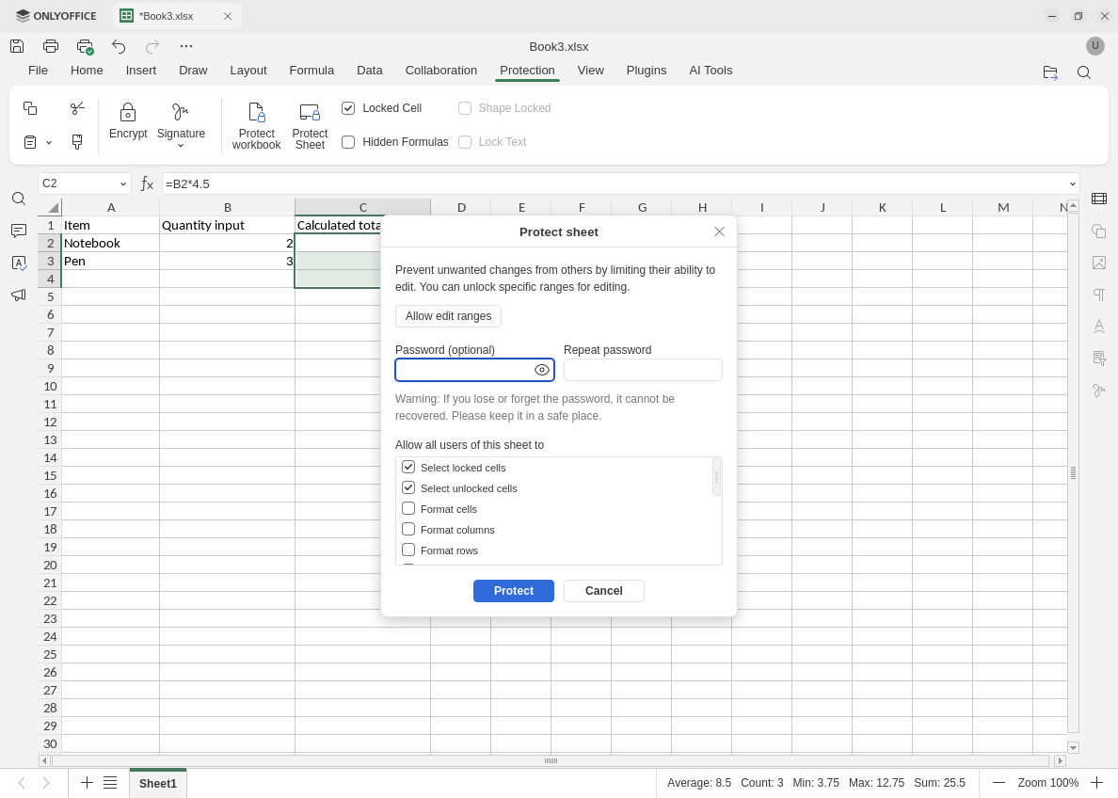Click the Redo arrow icon
Viewport: 1118px width, 798px height.
click(152, 46)
